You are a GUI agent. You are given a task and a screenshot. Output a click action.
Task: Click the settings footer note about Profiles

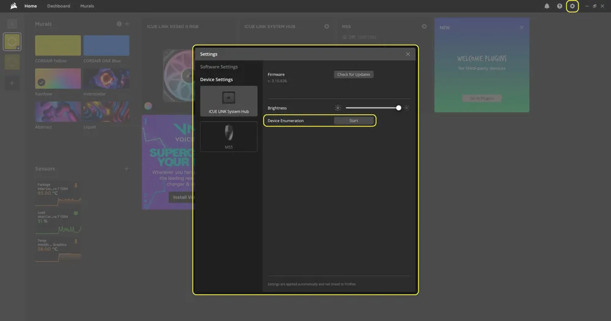[x=312, y=284]
